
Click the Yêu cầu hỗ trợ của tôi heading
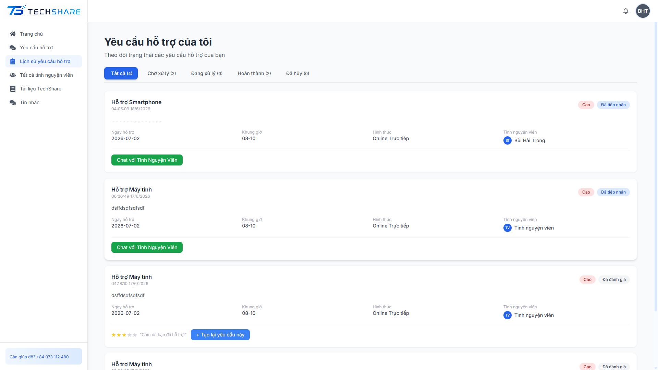(x=158, y=42)
